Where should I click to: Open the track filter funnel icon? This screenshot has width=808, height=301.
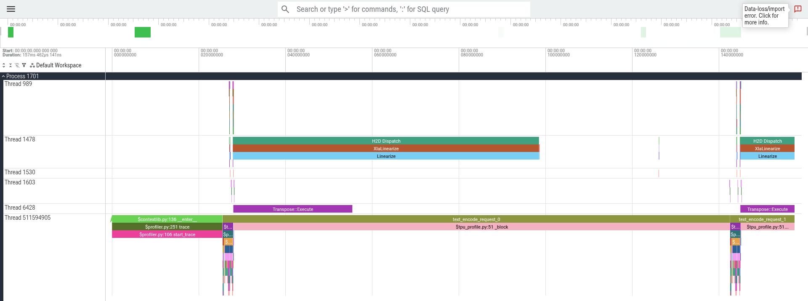24,65
